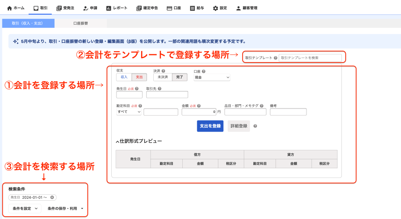The width and height of the screenshot is (401, 219).
Task: Click the 発生日 2024-01-01 filter chip
Action: tap(32, 198)
